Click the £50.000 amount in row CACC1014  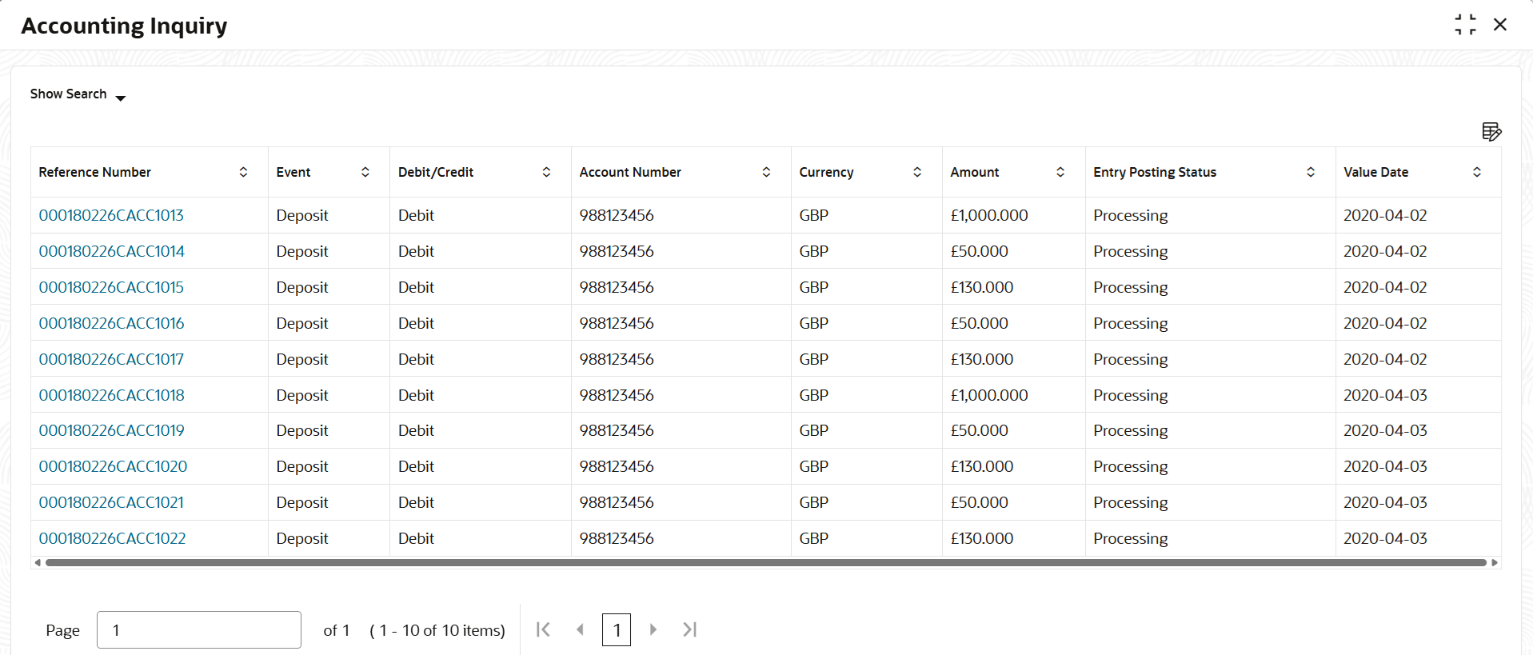point(979,251)
